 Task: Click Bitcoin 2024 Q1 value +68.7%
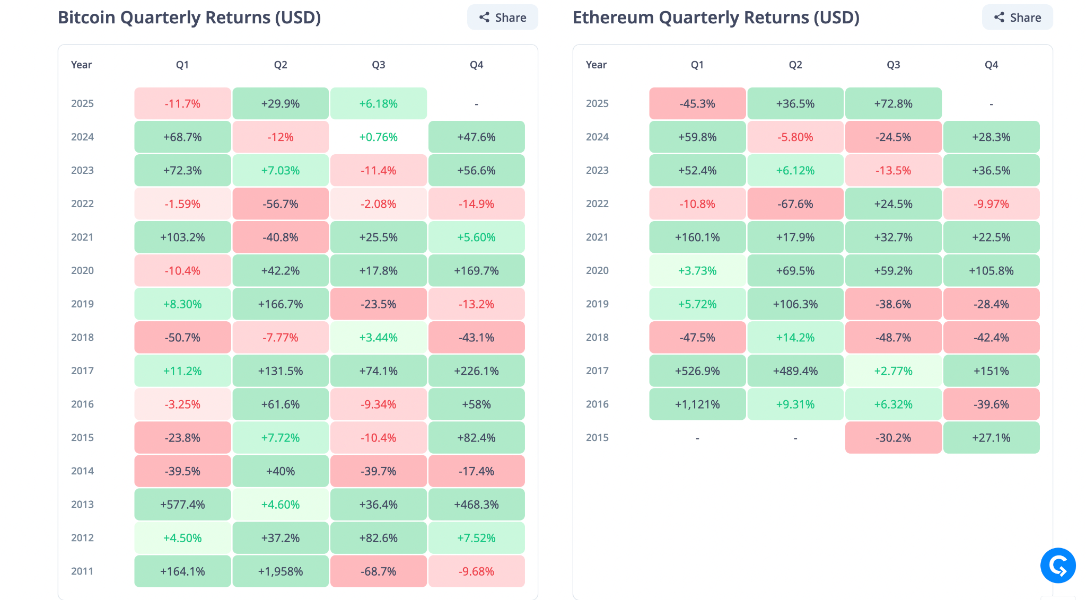pyautogui.click(x=182, y=137)
